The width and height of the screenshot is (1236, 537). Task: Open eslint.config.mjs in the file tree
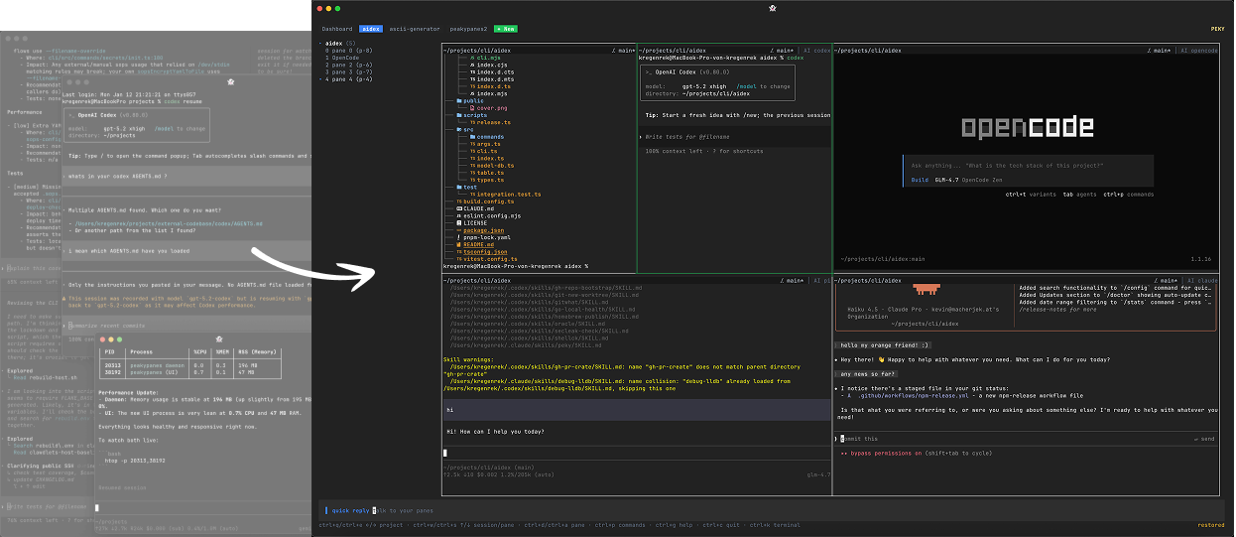click(494, 215)
